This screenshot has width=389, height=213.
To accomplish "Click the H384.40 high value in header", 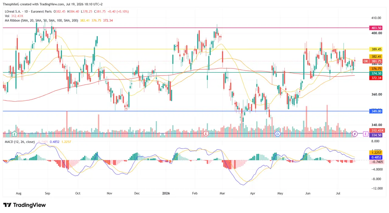I will pyautogui.click(x=73, y=12).
